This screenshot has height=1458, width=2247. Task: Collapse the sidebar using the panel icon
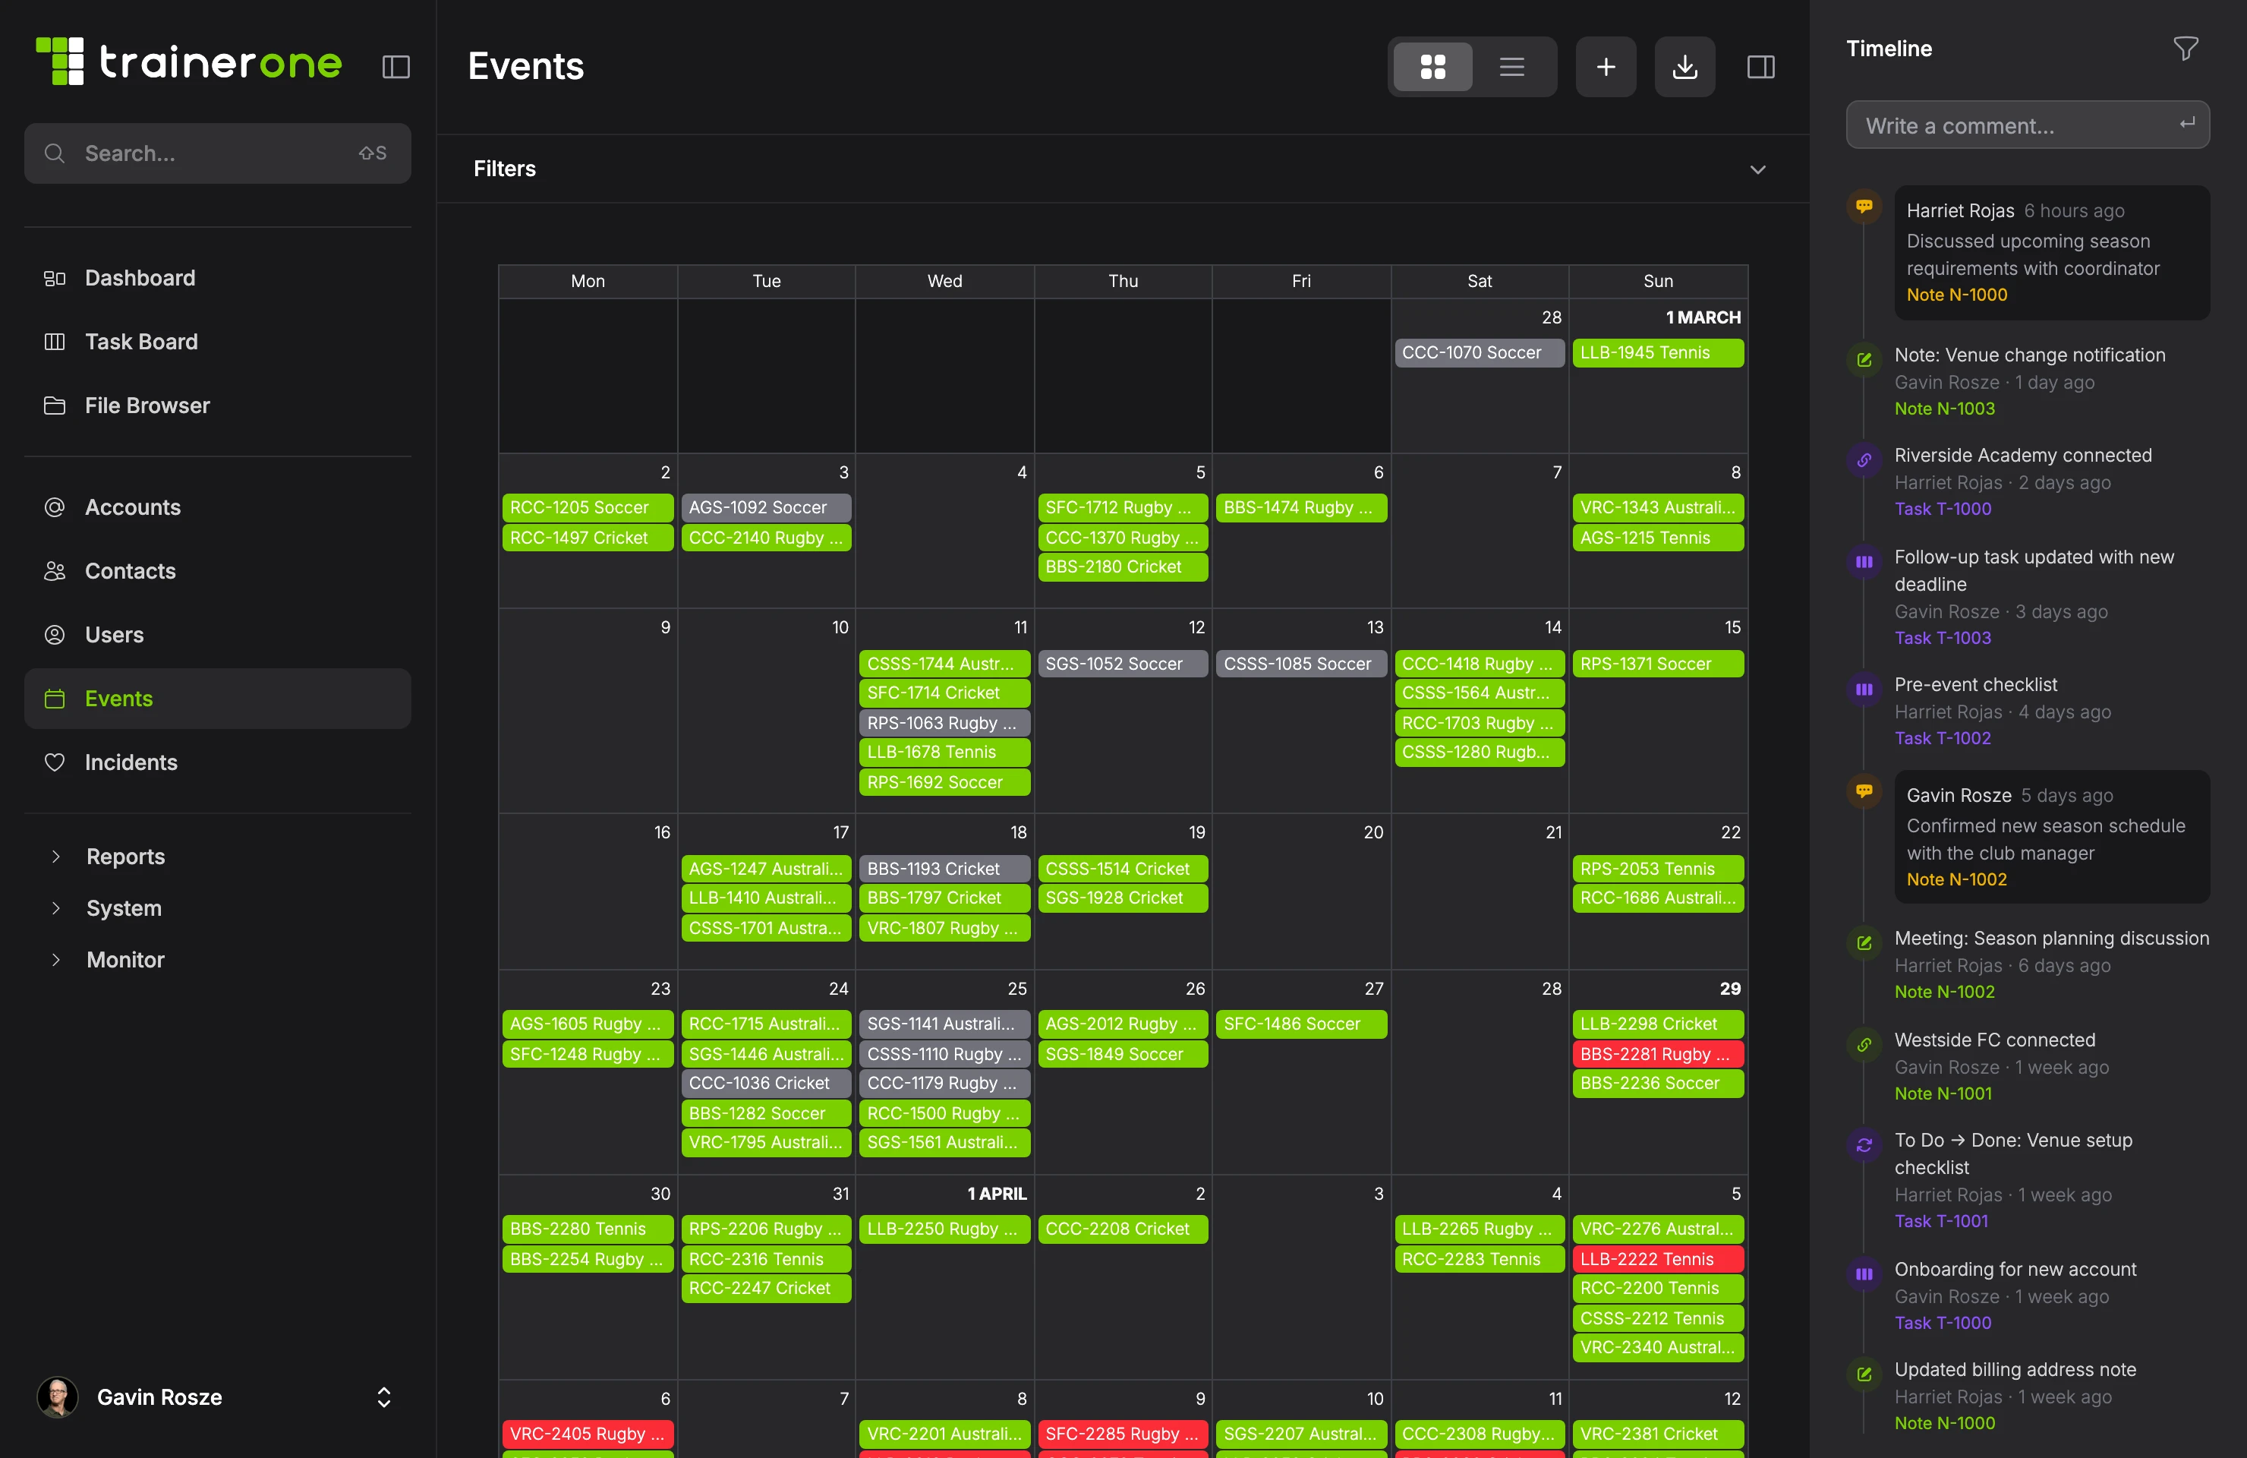coord(396,67)
